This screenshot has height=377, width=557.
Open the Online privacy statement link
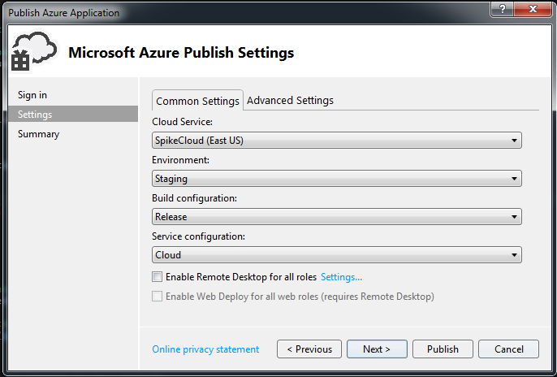point(205,349)
